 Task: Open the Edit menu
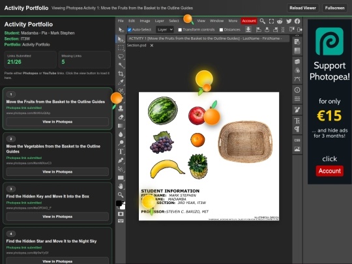pos(132,21)
